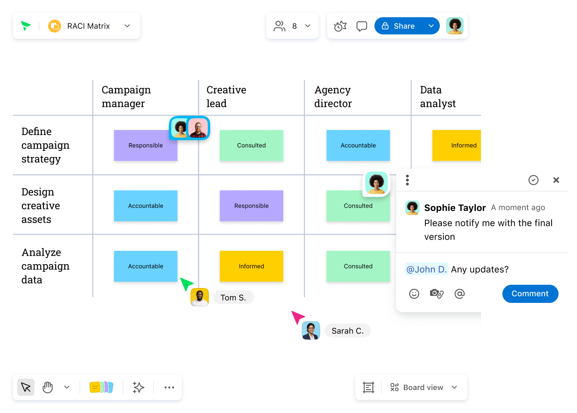Select Responsible sticky under Campaign manager

click(146, 145)
